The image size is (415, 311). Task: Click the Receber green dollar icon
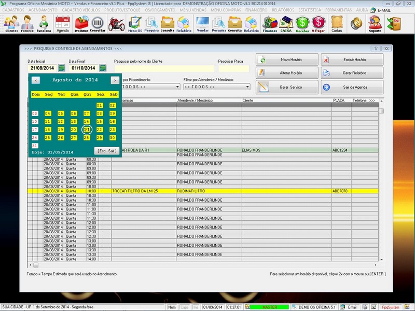(302, 23)
